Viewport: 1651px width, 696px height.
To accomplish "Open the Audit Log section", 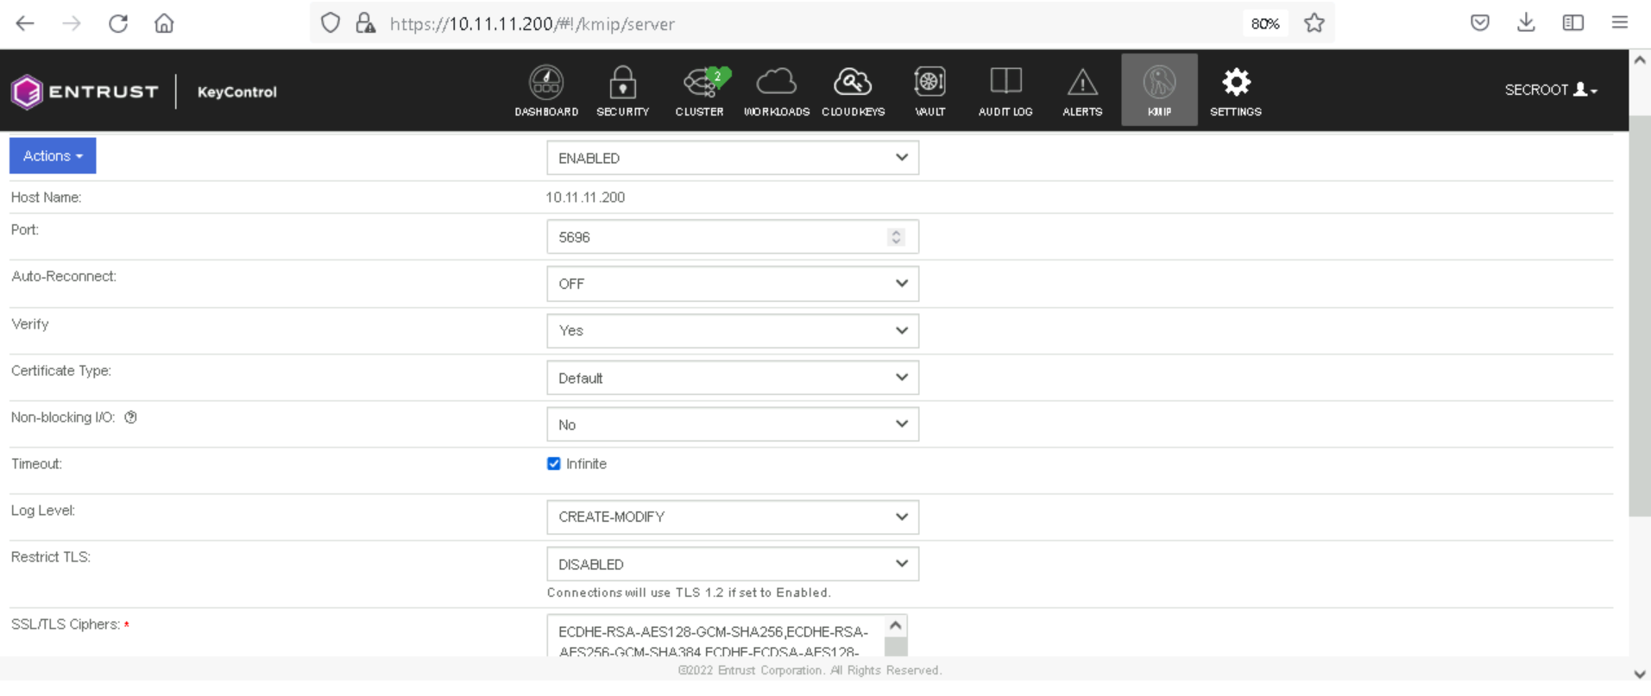I will tap(1005, 91).
